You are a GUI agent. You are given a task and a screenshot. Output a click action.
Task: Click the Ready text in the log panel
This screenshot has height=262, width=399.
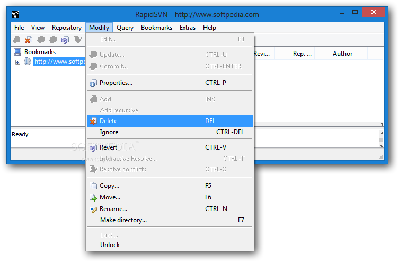pyautogui.click(x=20, y=134)
